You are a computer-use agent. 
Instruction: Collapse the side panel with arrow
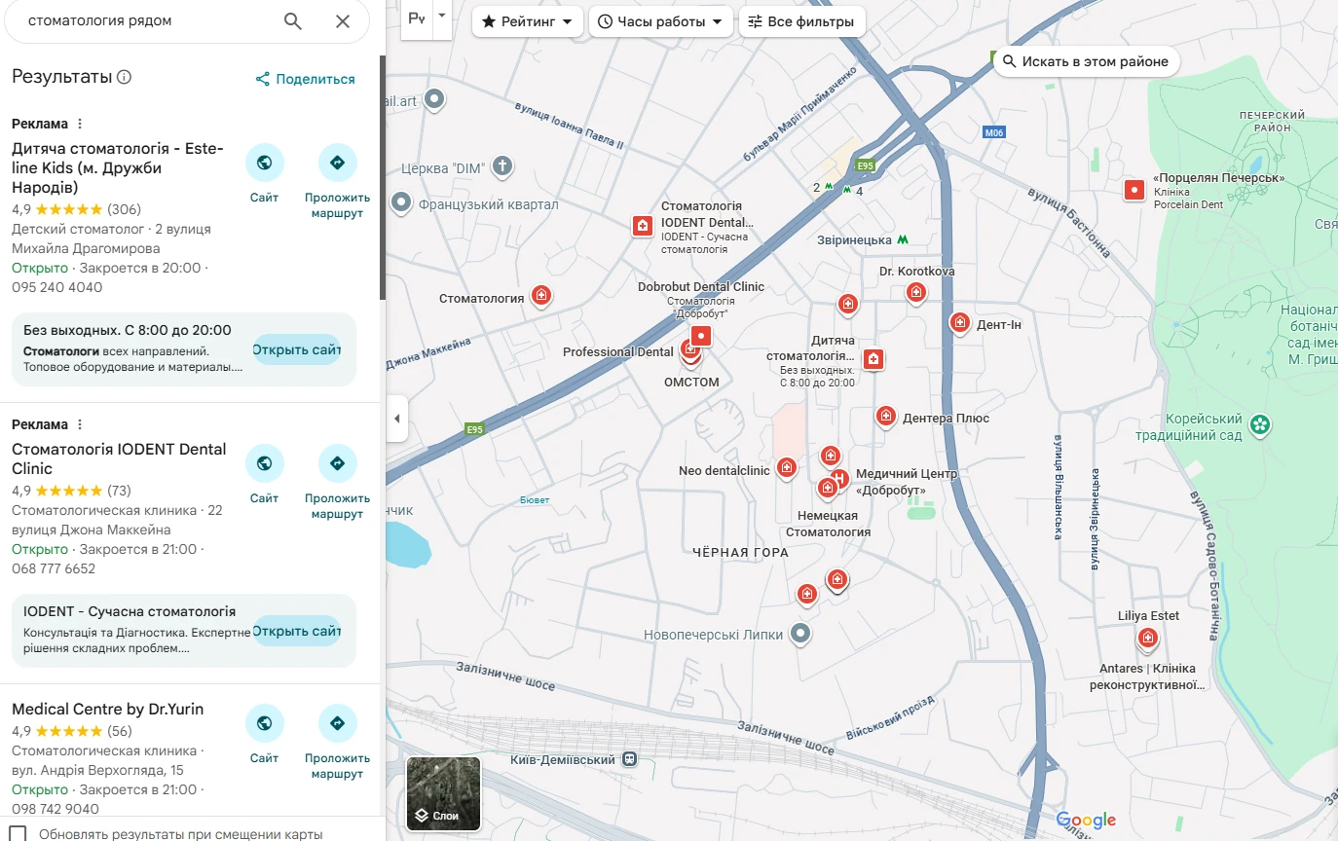[396, 419]
